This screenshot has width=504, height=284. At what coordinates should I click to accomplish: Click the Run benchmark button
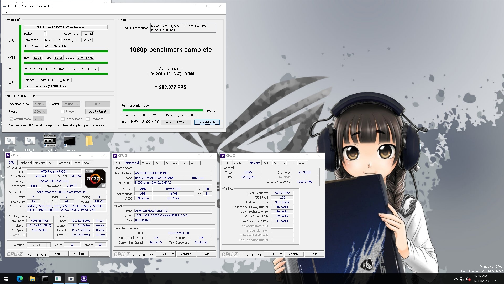[x=98, y=104]
